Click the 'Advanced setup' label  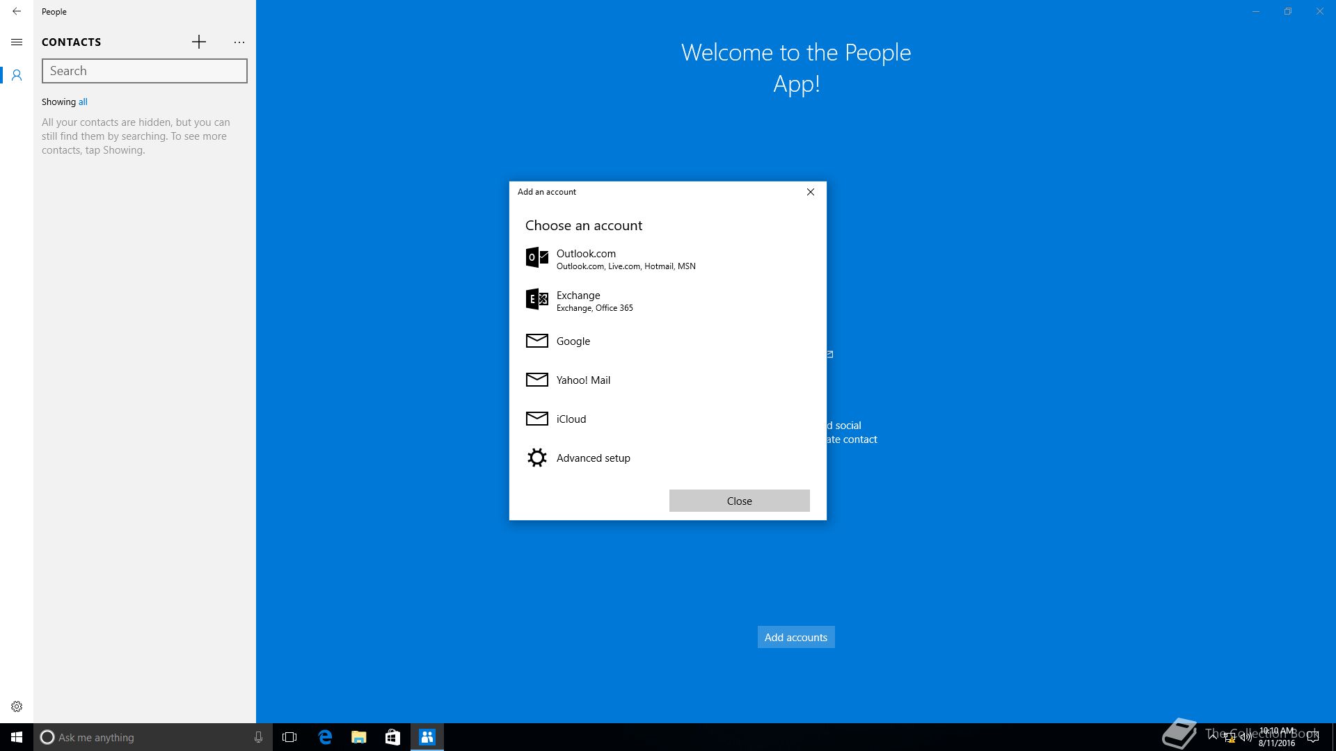click(594, 458)
